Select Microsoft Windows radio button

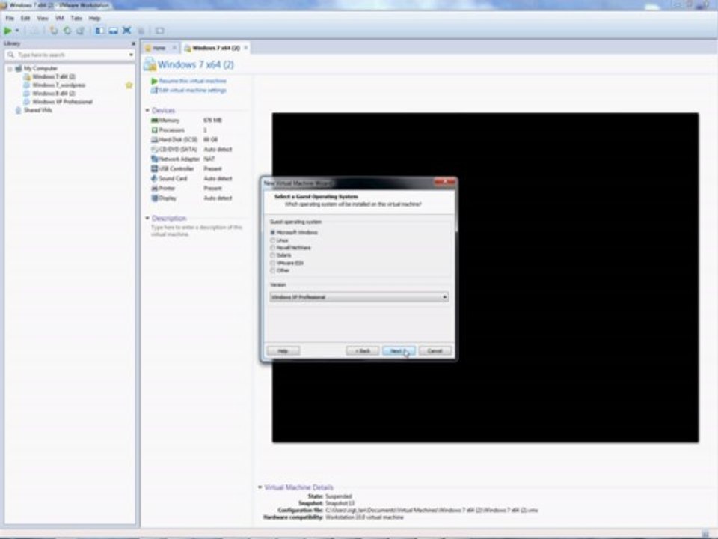pos(273,232)
